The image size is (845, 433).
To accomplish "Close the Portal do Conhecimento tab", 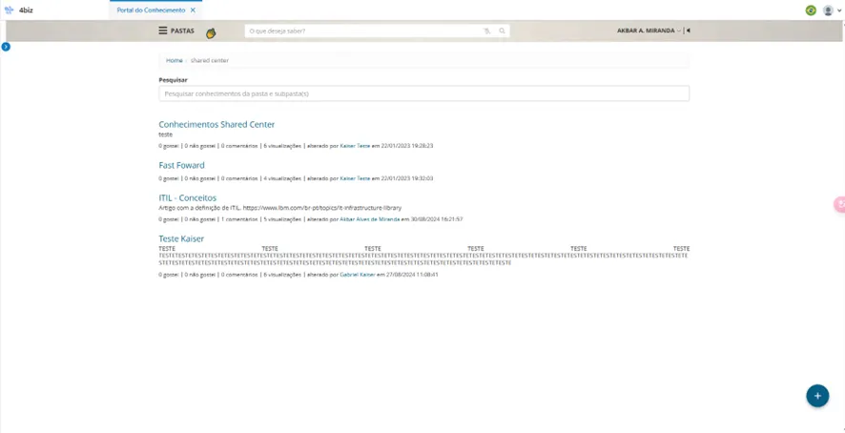I will tap(193, 10).
